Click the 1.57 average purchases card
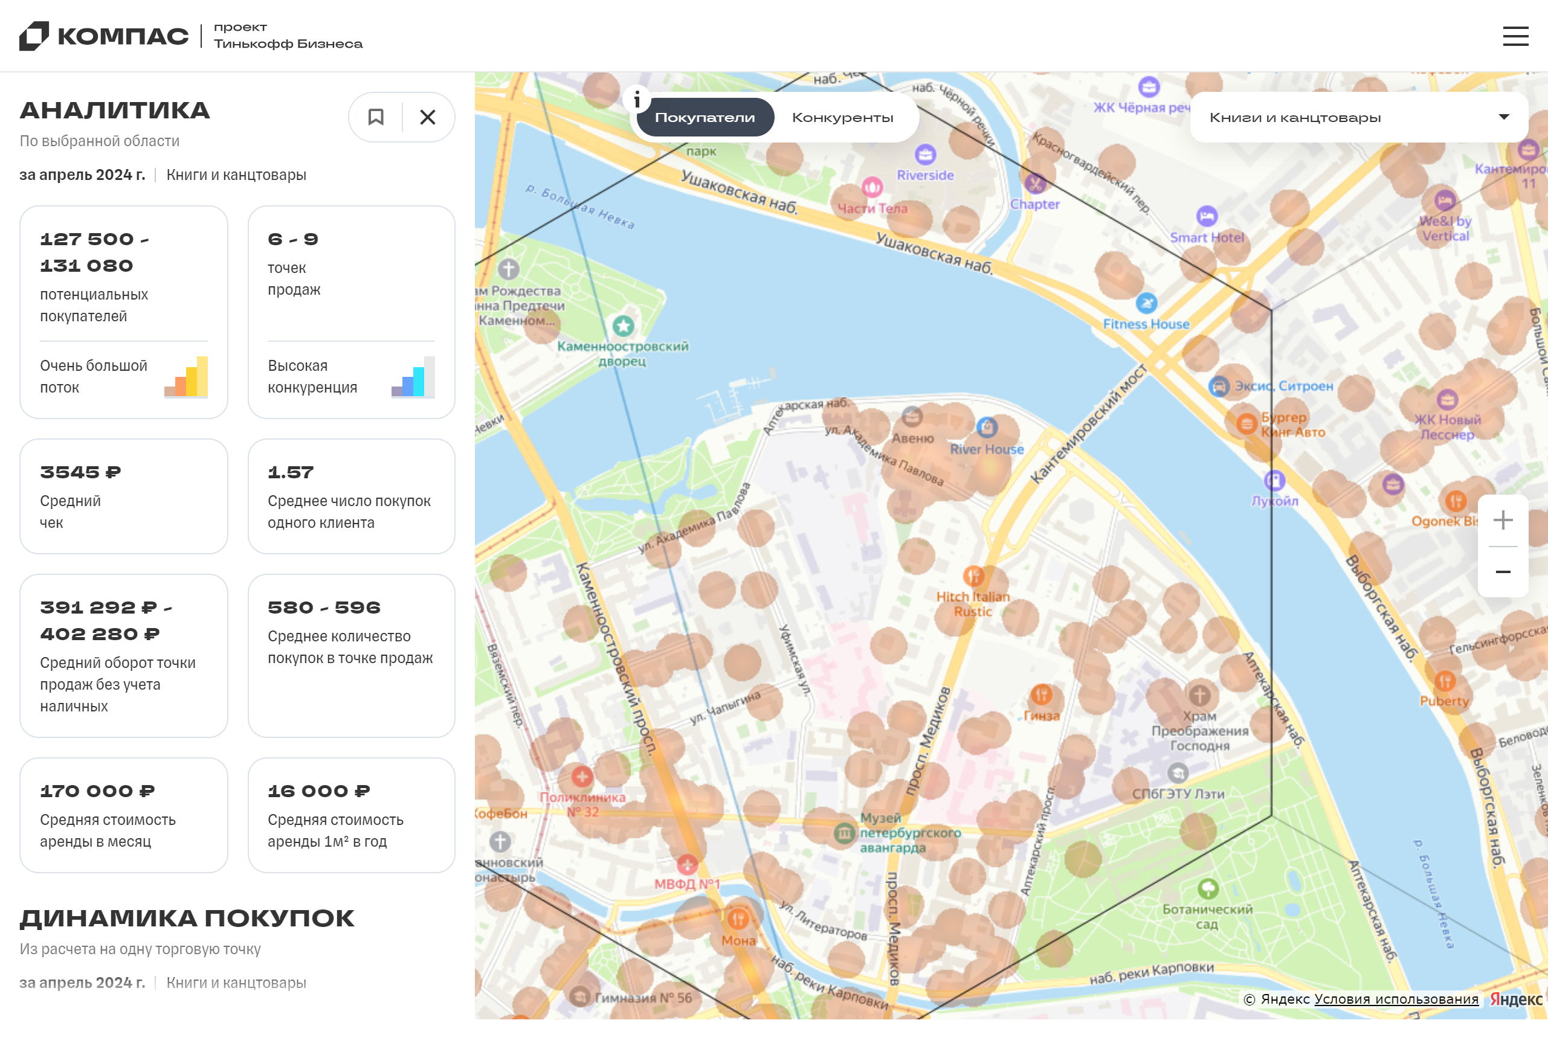The image size is (1548, 1052). coord(352,496)
